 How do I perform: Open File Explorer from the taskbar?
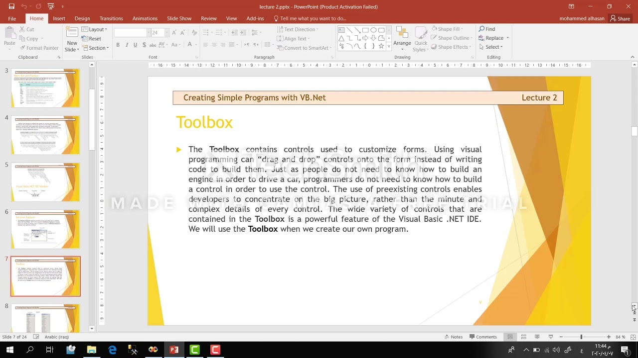click(91, 350)
